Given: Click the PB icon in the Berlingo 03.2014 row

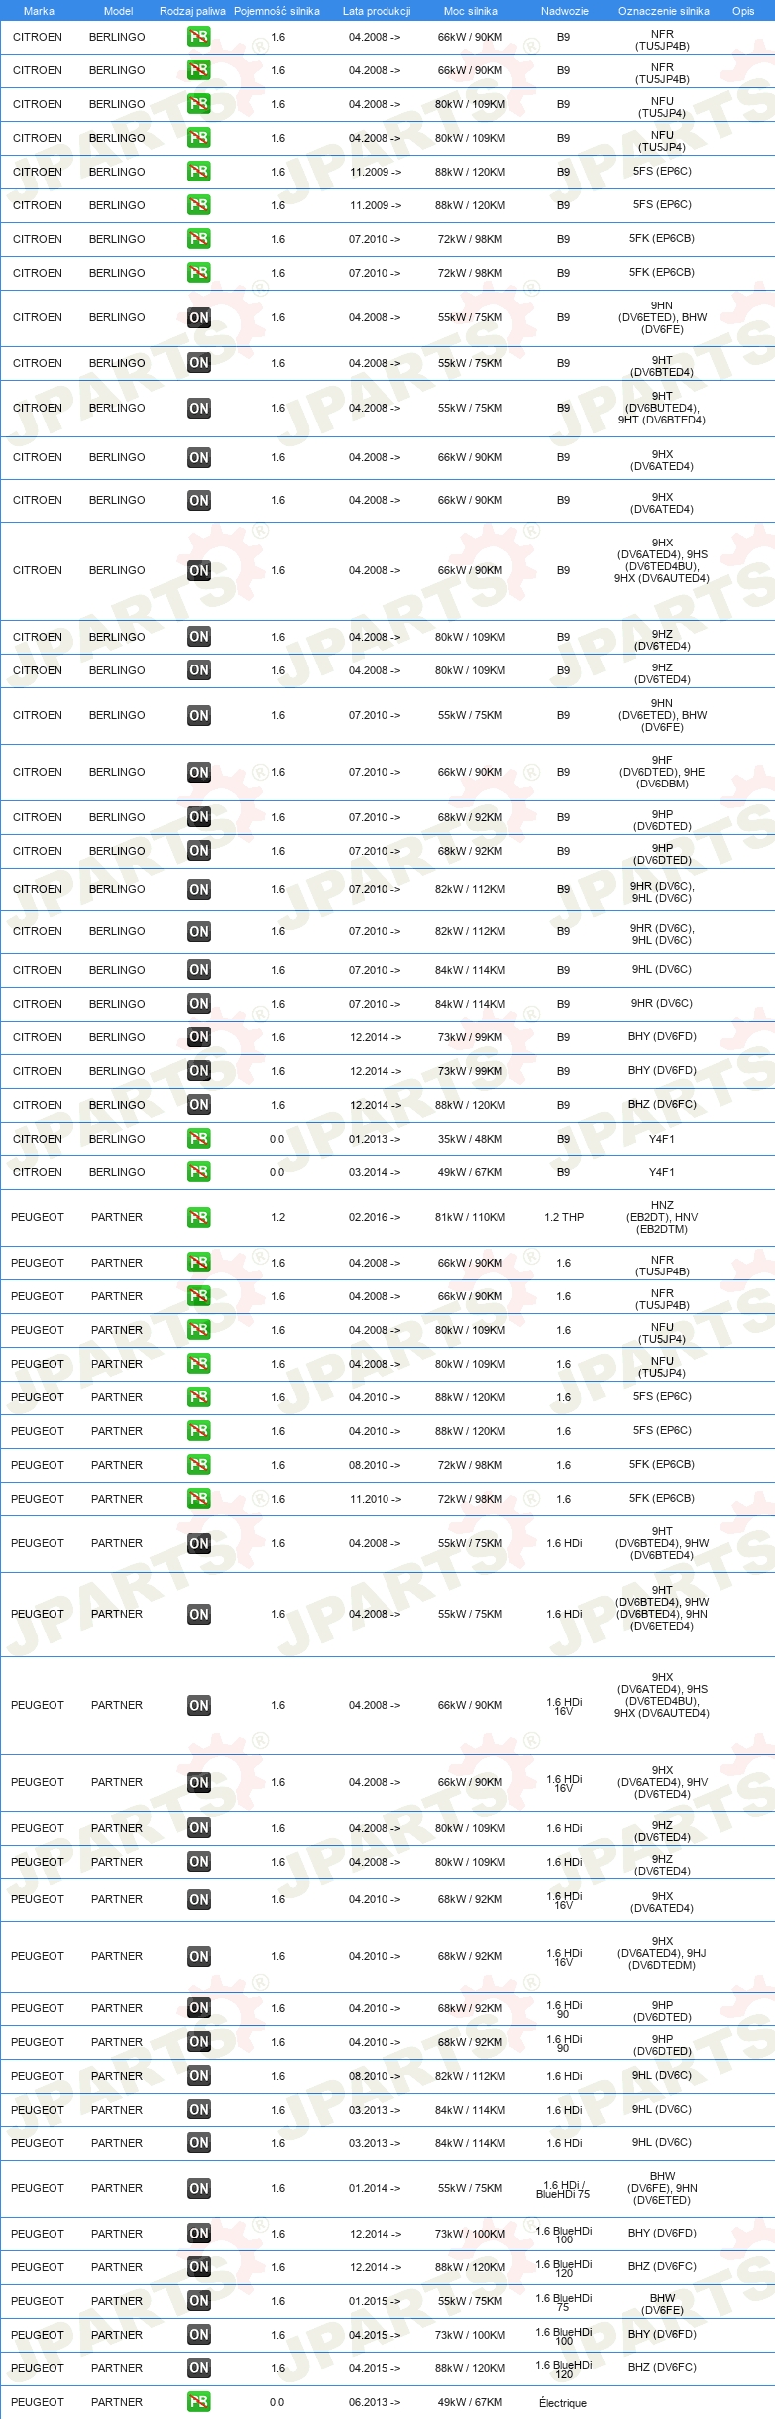Looking at the screenshot, I should [199, 1172].
